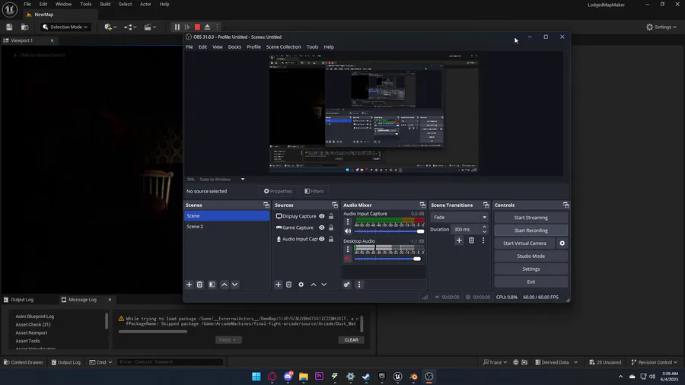The image size is (685, 385).
Task: Stop play session red square in Unreal
Action: click(197, 27)
